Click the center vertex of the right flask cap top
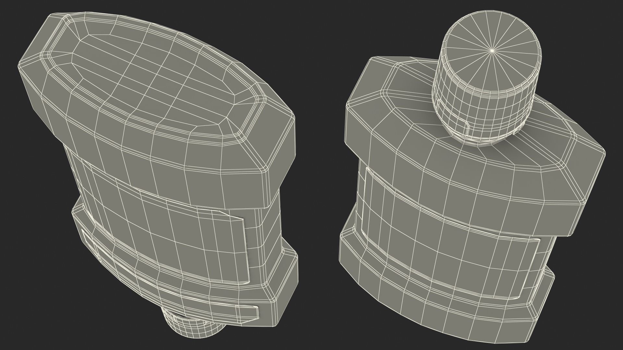This screenshot has width=623, height=350. point(493,50)
